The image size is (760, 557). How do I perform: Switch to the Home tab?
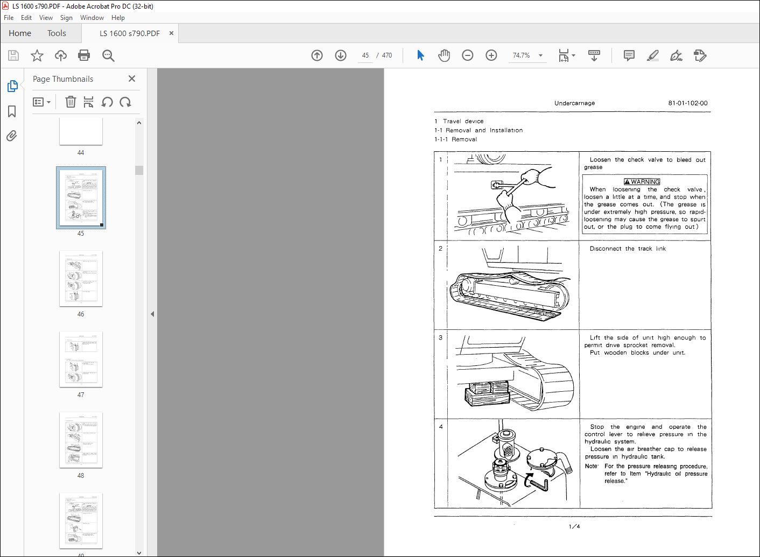point(20,33)
